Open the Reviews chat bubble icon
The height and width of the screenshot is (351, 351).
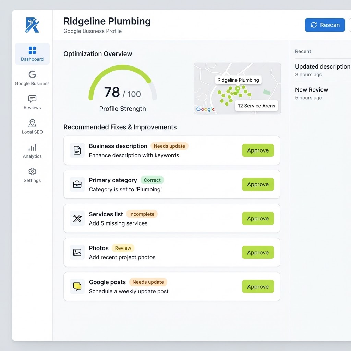coord(32,99)
